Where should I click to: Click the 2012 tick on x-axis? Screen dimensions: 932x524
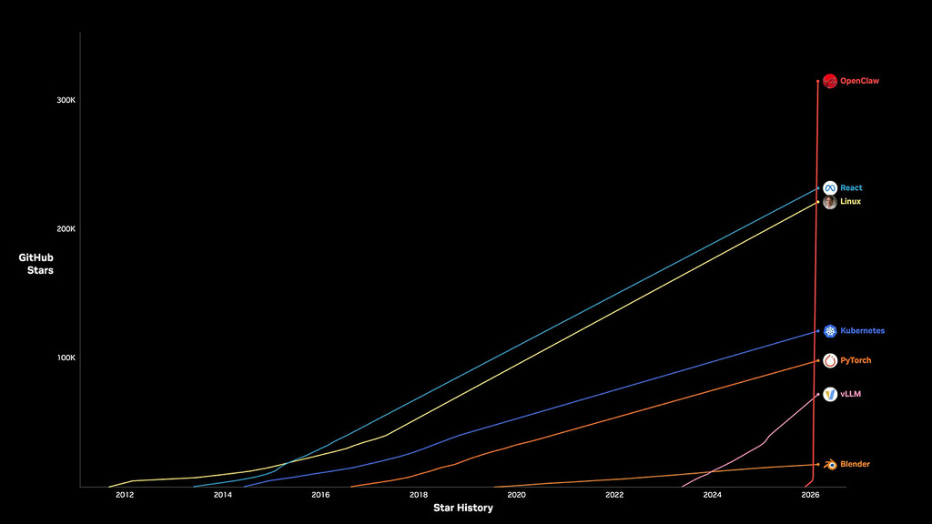coord(125,496)
